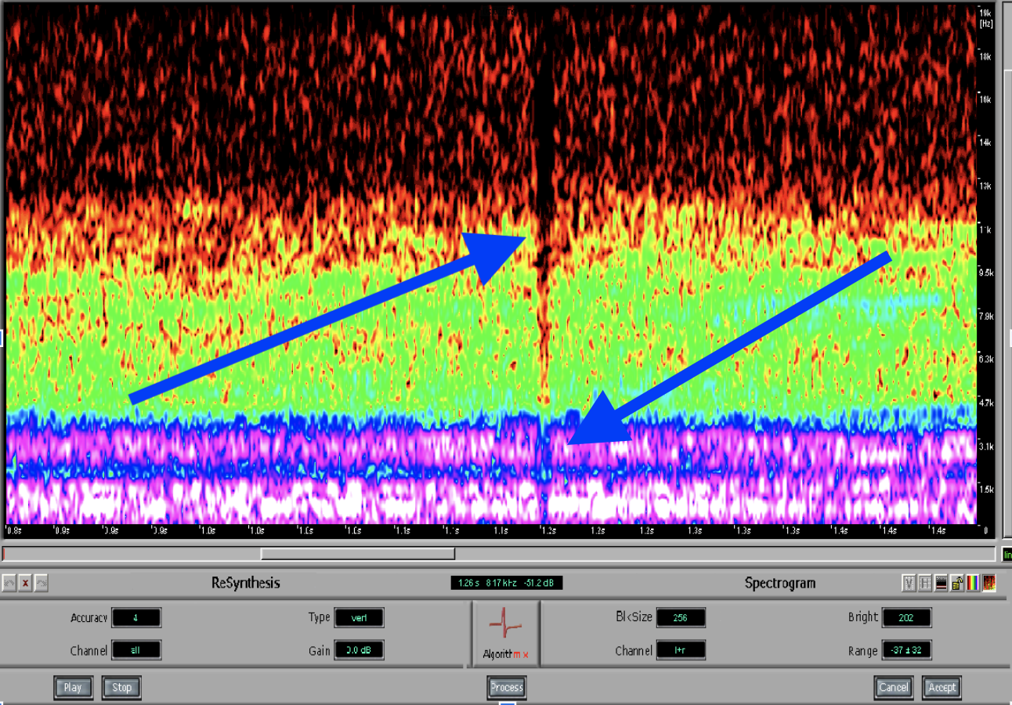1012x705 pixels.
Task: Click the redo arrow icon beside ReSynthesis
Action: click(42, 583)
